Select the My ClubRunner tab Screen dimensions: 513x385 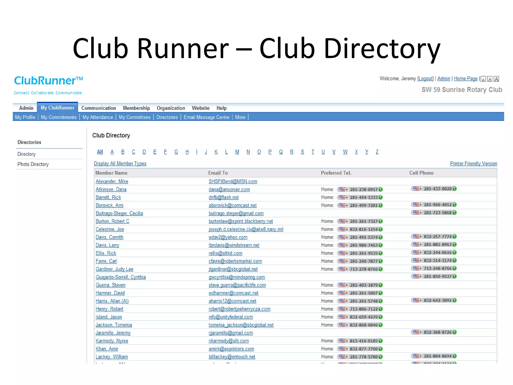click(58, 108)
